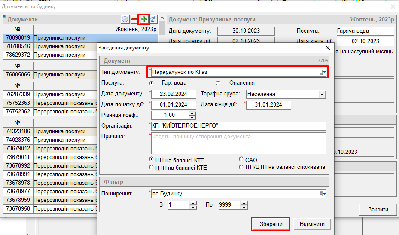Click the red minus delete document icon
399x235 pixels.
pos(134,19)
